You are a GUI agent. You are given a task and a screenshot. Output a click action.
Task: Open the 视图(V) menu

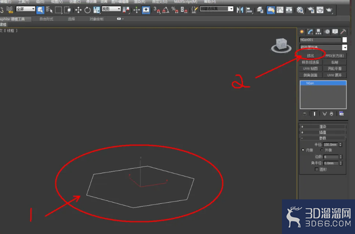pyautogui.click(x=56, y=2)
